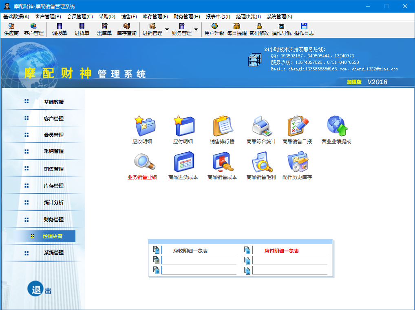
Task: Open the 调拨单 toolbar icon
Action: (x=60, y=29)
